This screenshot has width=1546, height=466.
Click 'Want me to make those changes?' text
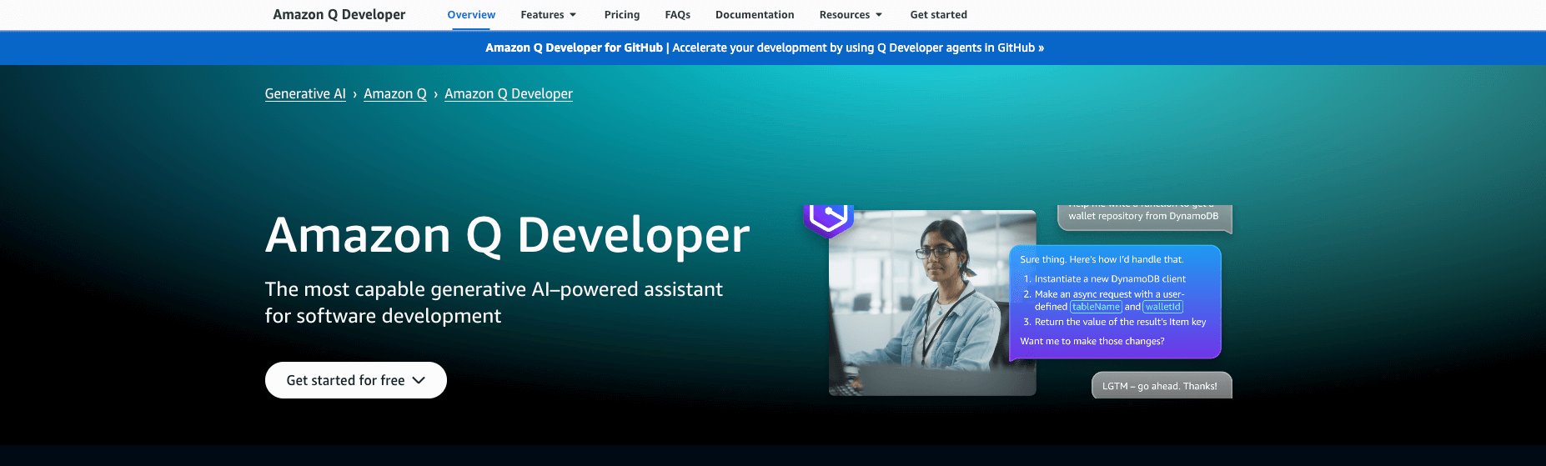point(1092,341)
